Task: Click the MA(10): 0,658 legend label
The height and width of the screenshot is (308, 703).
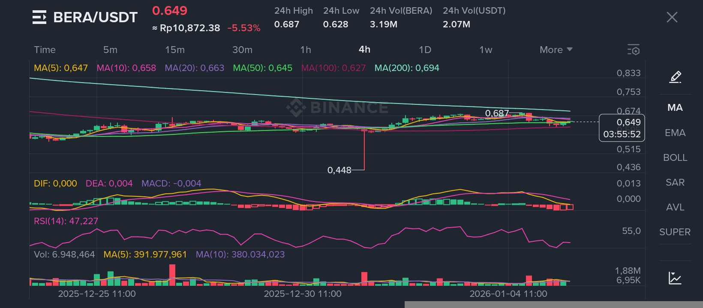Action: 126,68
